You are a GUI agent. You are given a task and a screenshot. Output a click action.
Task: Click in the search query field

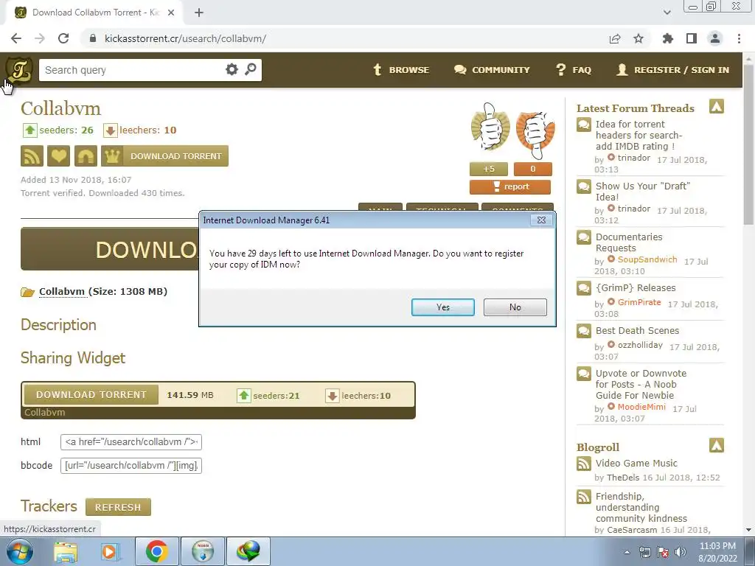click(x=133, y=70)
